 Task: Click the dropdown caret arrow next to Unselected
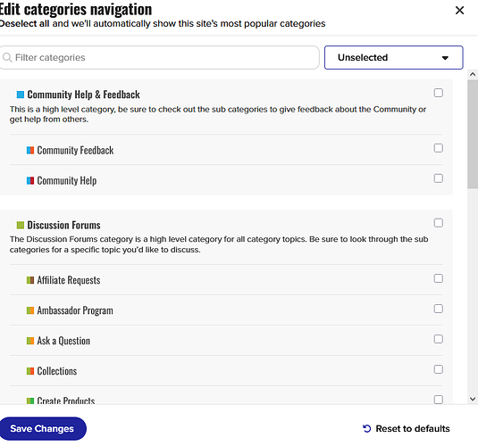pyautogui.click(x=445, y=58)
